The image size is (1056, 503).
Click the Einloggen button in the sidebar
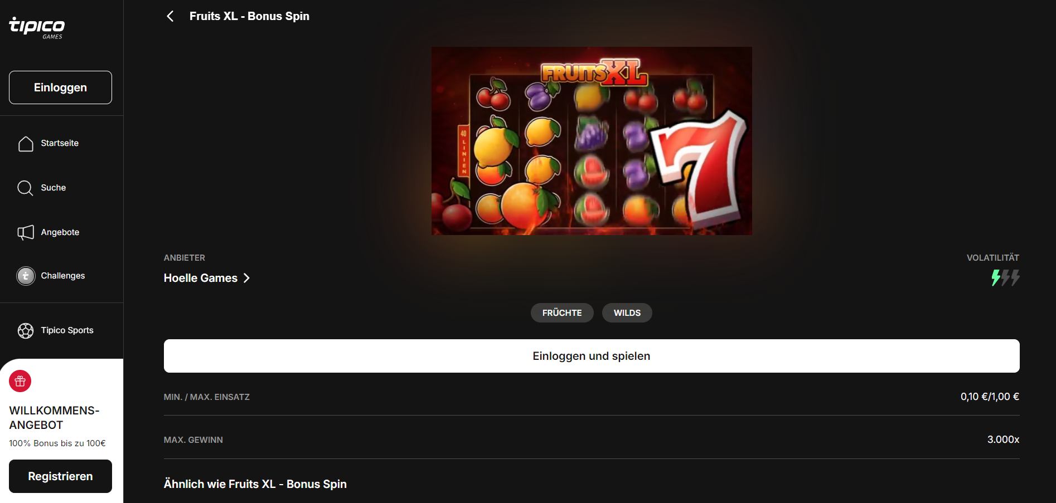[x=60, y=87]
